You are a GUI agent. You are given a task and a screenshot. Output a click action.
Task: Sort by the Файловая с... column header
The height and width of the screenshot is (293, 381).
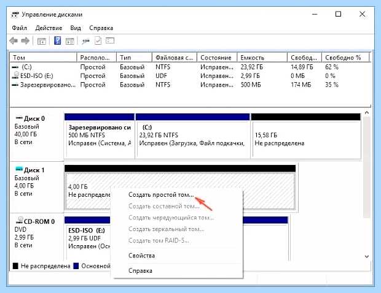click(175, 58)
